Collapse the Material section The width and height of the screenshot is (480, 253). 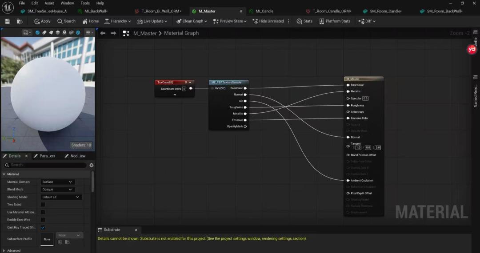point(4,174)
